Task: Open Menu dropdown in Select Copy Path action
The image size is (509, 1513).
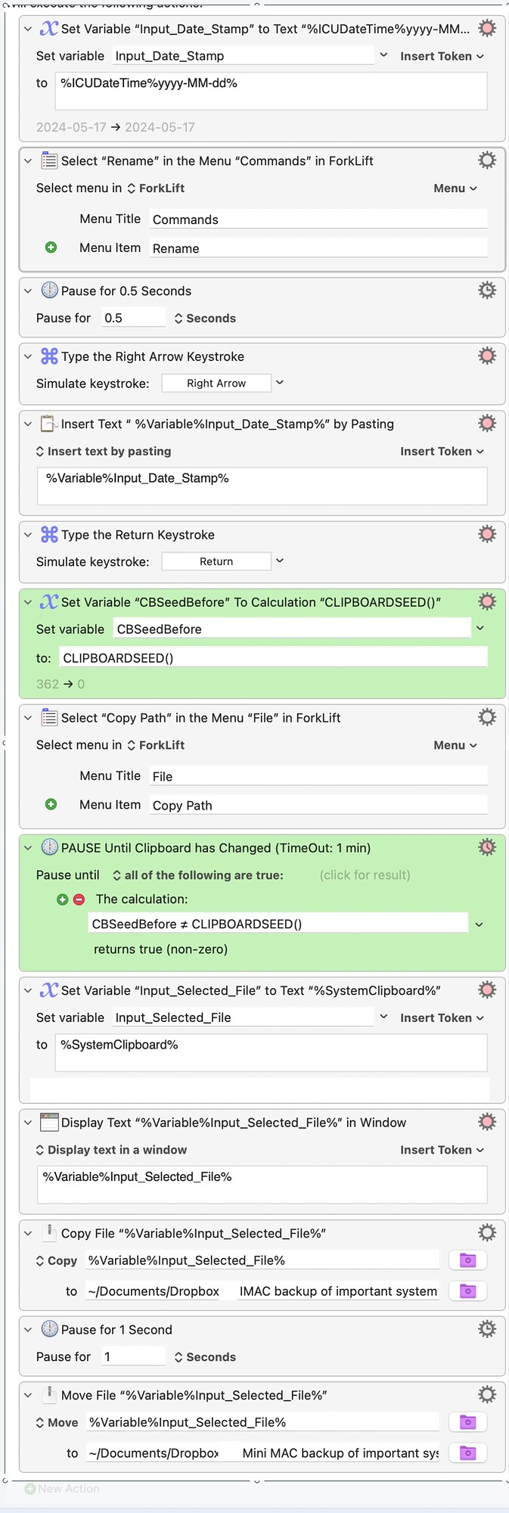Action: coord(455,745)
